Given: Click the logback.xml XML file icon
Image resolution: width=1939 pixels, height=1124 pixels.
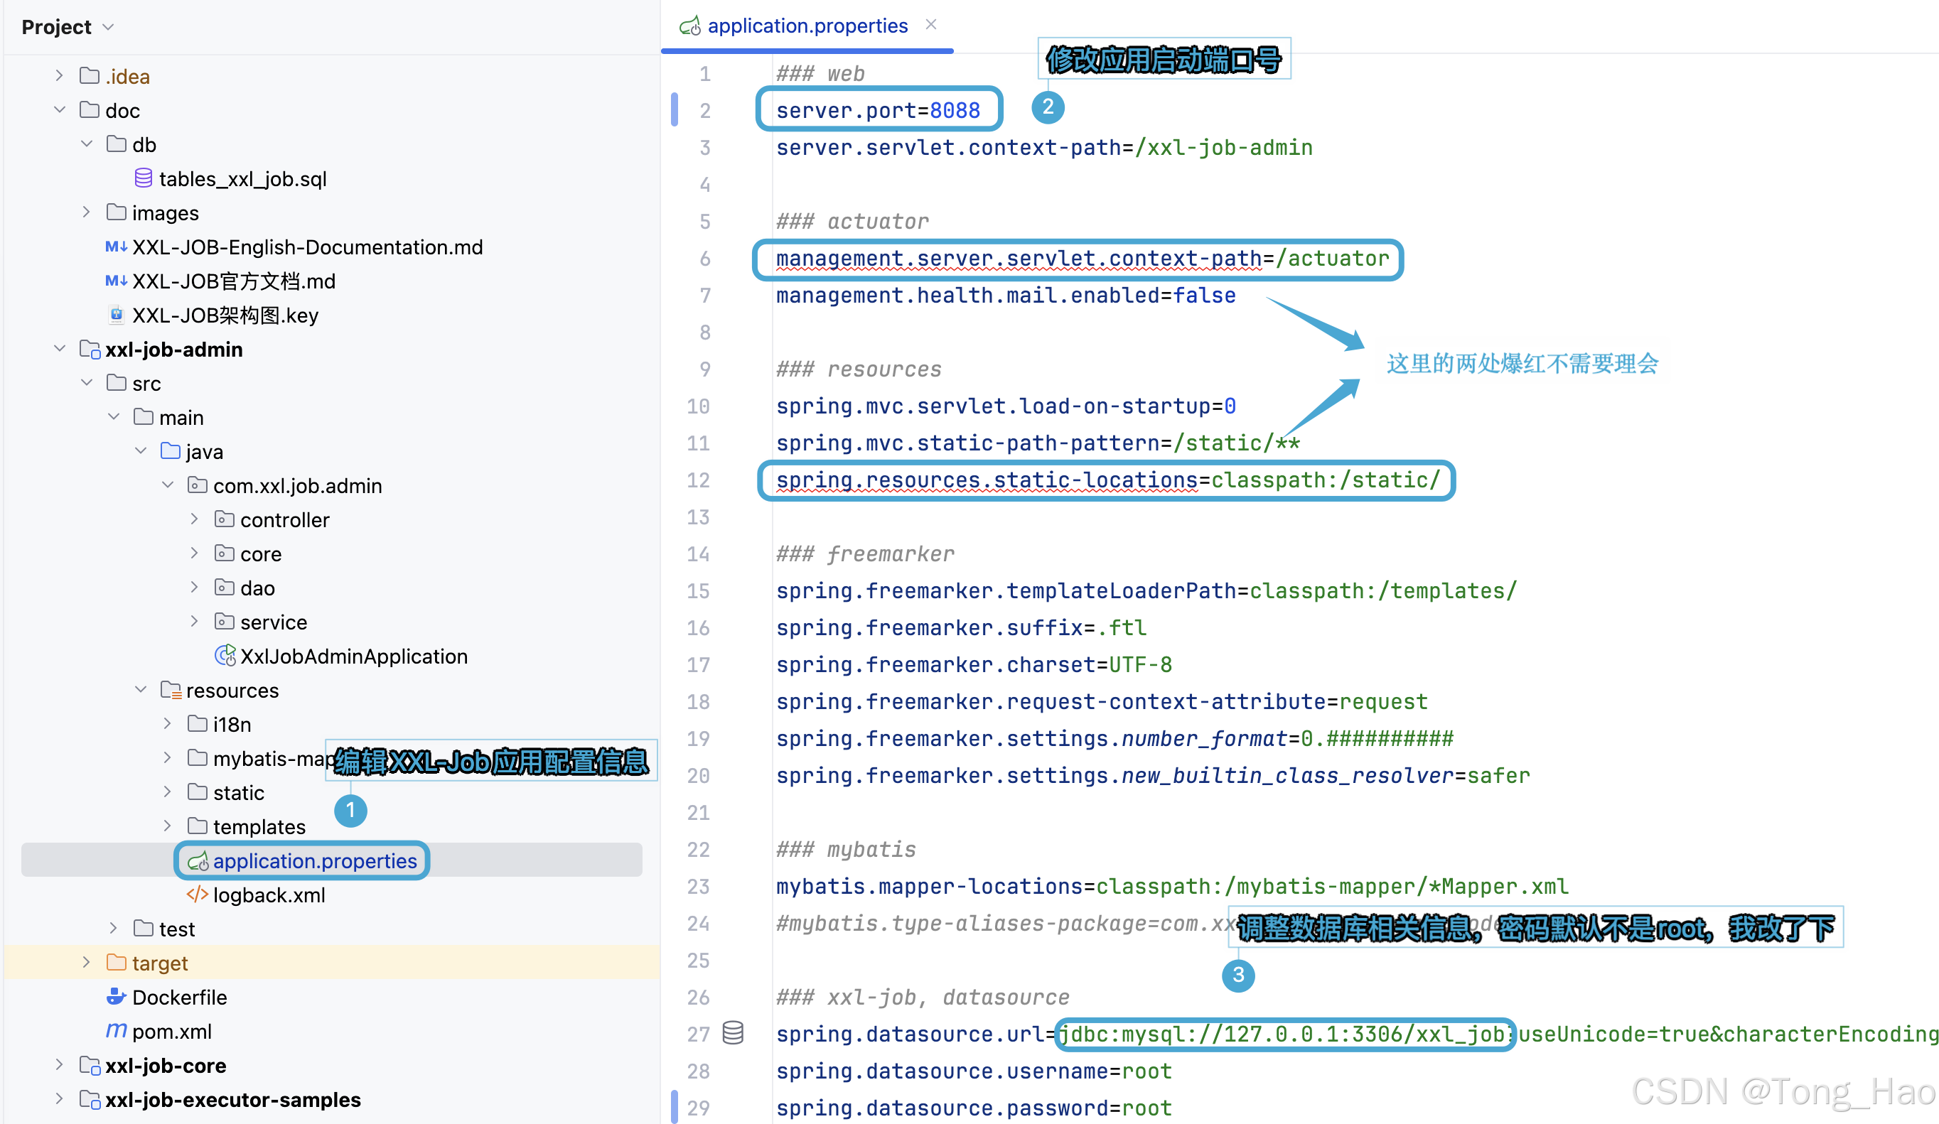Looking at the screenshot, I should (197, 895).
